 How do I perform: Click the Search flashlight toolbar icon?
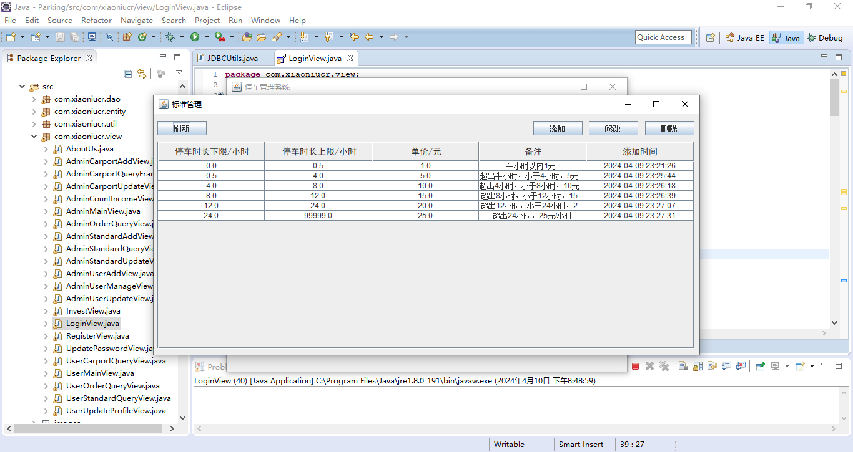277,37
